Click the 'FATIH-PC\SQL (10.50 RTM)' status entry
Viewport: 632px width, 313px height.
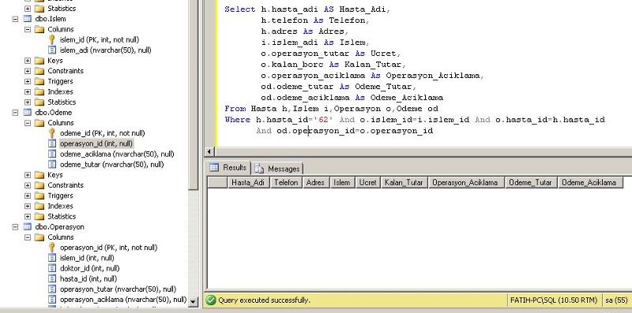pos(554,300)
